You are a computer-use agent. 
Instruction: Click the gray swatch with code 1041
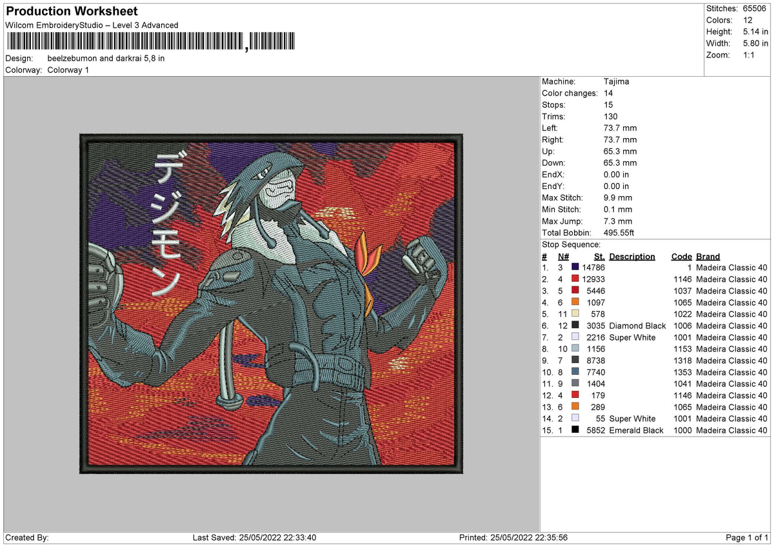[x=575, y=383]
